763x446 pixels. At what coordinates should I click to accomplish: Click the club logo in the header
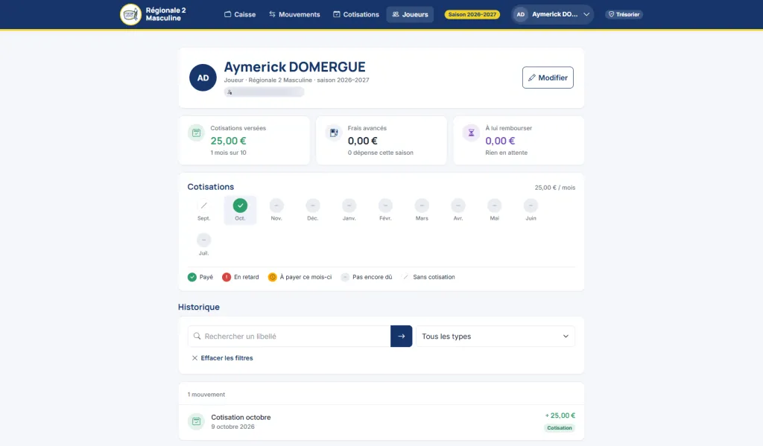pyautogui.click(x=130, y=15)
